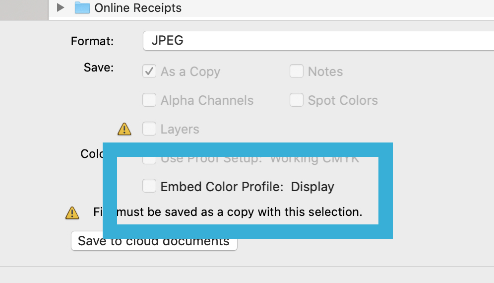
Task: Click the warning icon beside Layers
Action: tap(124, 129)
